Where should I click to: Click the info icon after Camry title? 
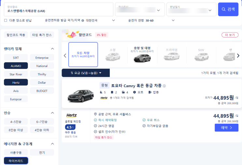click(x=164, y=86)
